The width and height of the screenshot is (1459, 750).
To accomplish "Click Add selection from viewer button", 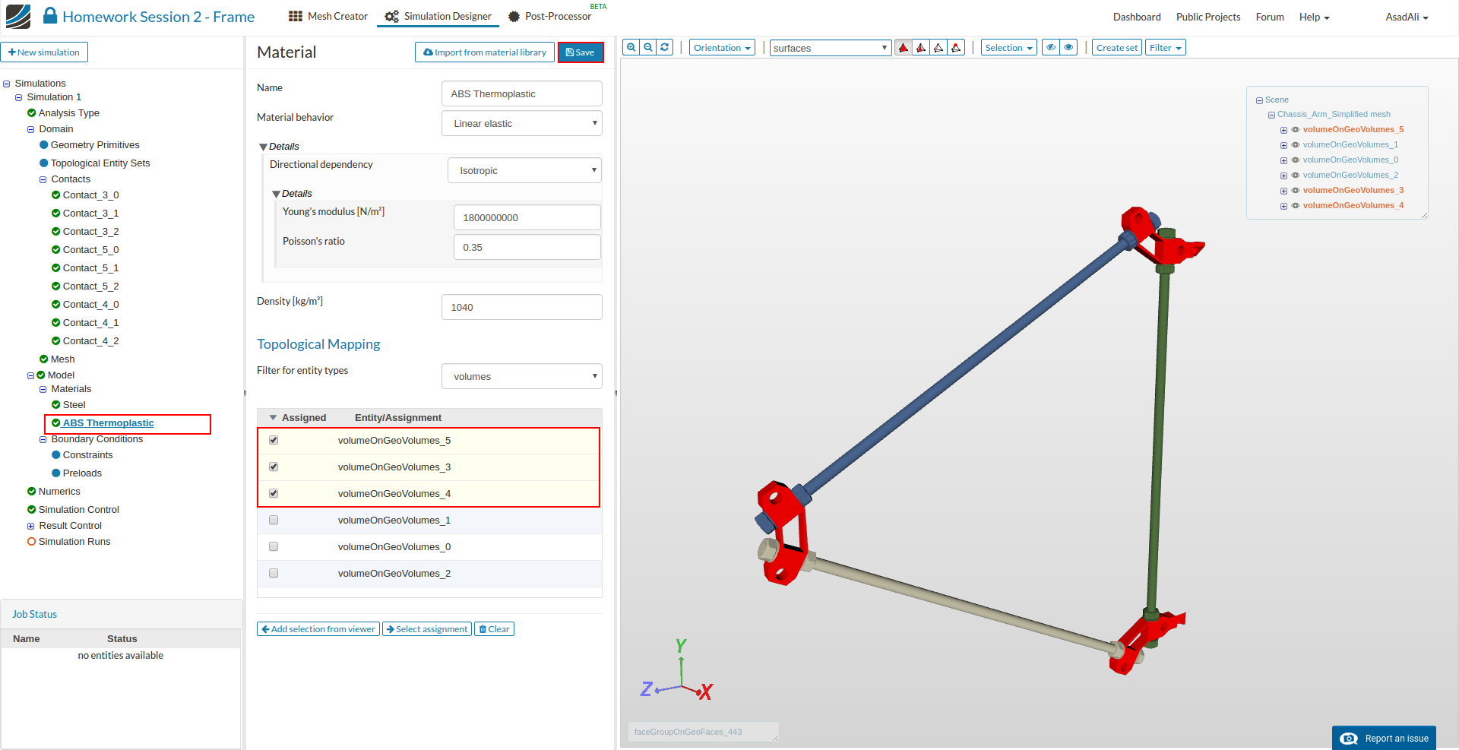I will (x=318, y=629).
